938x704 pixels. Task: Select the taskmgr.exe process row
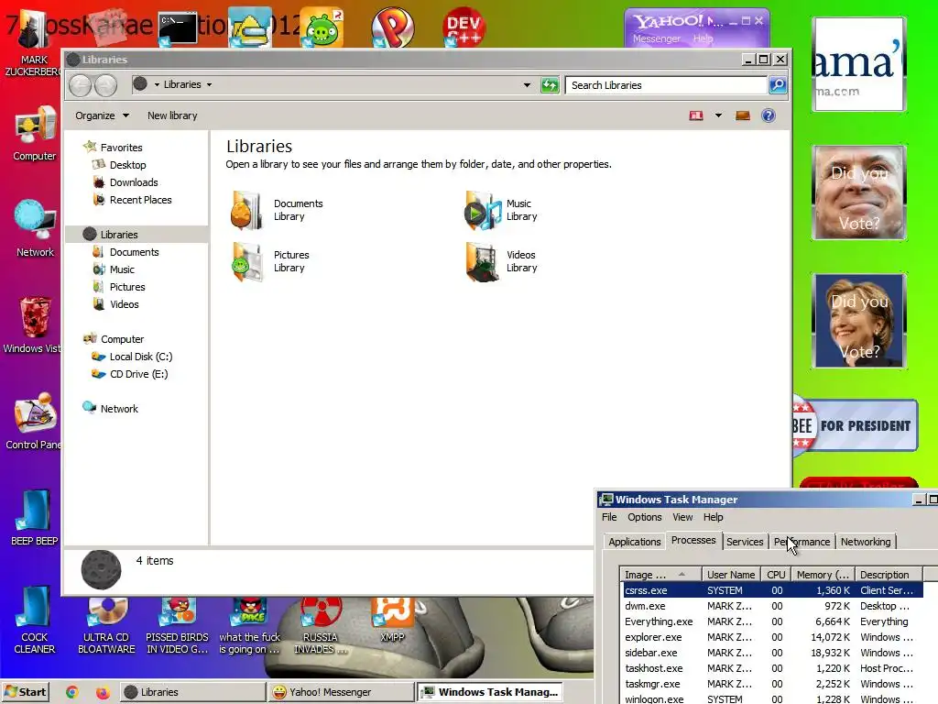click(x=771, y=684)
